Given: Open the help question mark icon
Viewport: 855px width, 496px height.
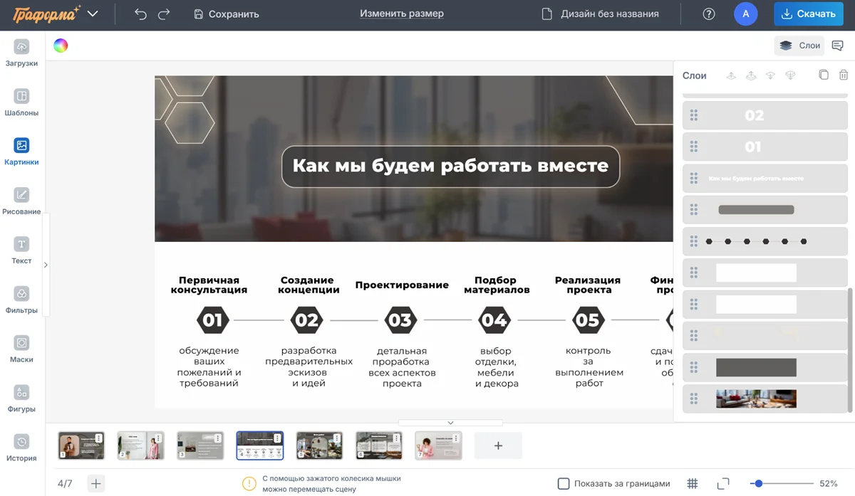Looking at the screenshot, I should (708, 14).
